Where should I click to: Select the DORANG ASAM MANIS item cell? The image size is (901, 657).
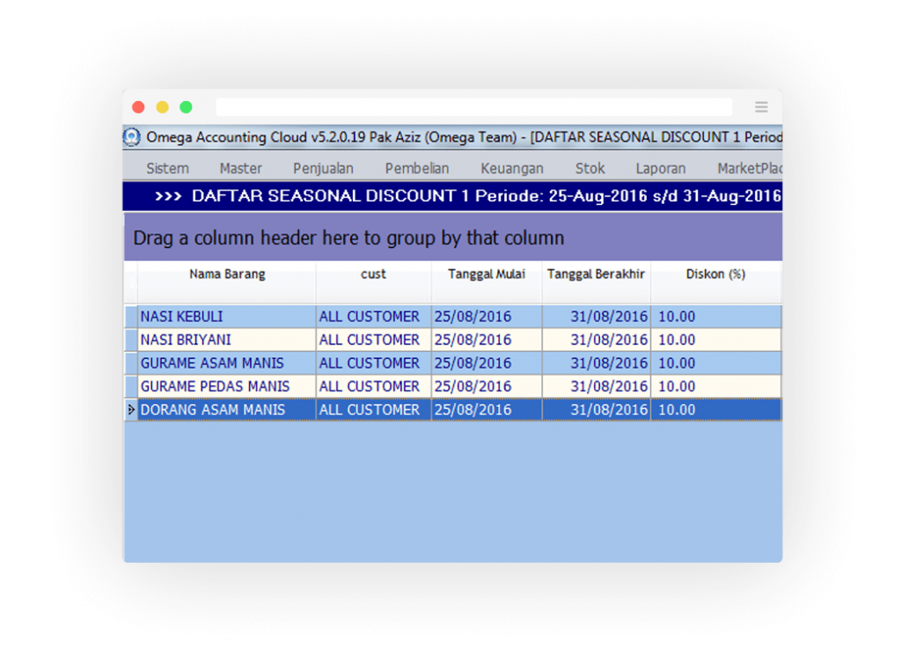point(226,410)
